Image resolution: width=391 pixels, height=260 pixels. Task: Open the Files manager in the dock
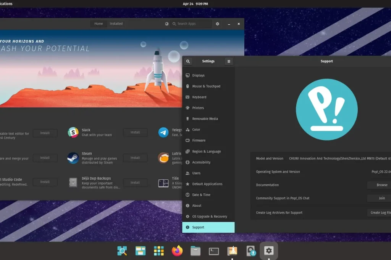(195, 251)
